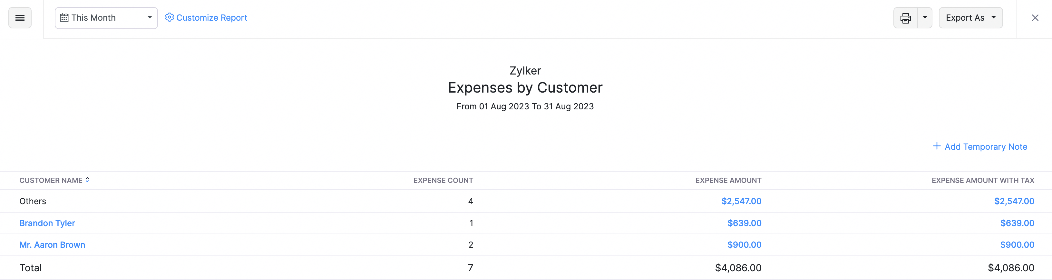Screen dimensions: 1052x280
Task: Click the $2,547.00 expense amount for Others
Action: [742, 201]
